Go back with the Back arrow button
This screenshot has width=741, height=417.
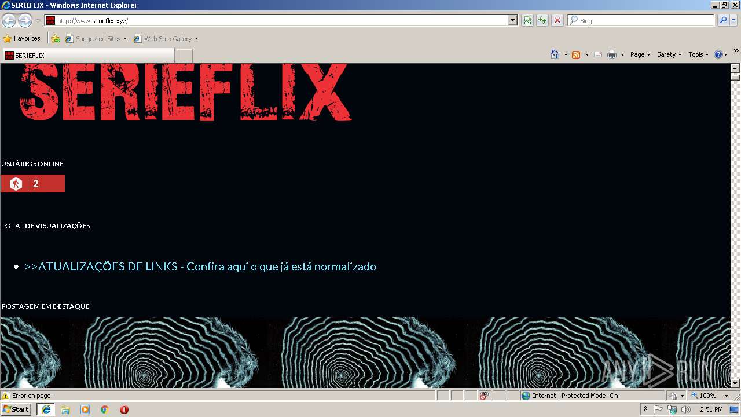tap(9, 21)
